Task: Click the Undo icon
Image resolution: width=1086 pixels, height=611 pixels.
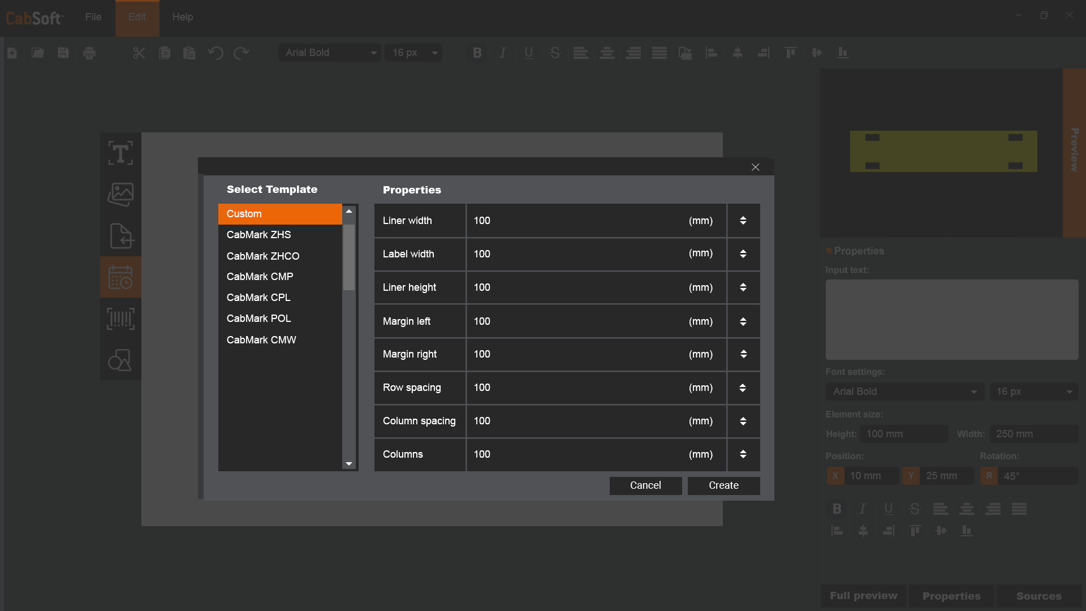Action: (x=216, y=53)
